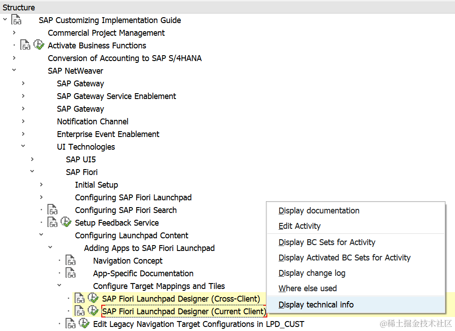The height and width of the screenshot is (331, 455).
Task: Collapse the UI Technologies node
Action: click(x=23, y=146)
